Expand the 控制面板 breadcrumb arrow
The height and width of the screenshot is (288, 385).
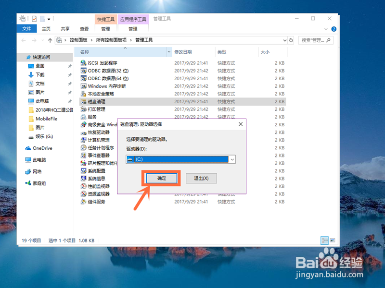(x=91, y=40)
